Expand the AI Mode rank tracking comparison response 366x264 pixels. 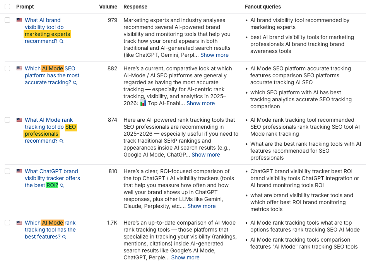(x=185, y=257)
